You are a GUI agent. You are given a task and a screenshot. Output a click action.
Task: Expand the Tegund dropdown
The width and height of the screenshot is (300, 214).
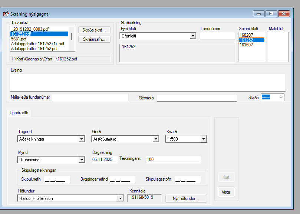click(82, 139)
